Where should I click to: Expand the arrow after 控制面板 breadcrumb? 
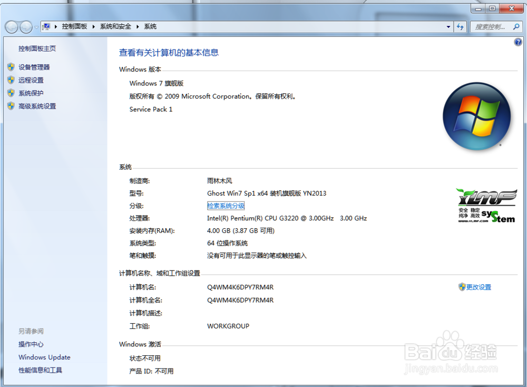[94, 26]
